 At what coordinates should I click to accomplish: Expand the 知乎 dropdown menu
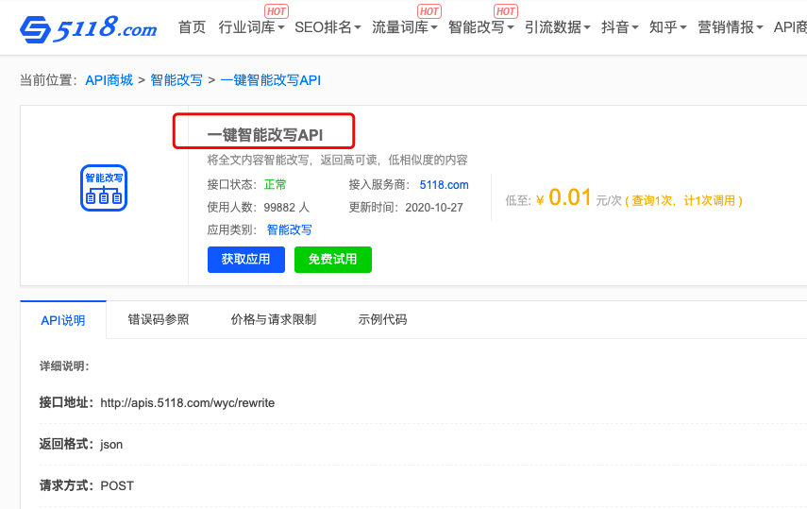click(x=668, y=27)
